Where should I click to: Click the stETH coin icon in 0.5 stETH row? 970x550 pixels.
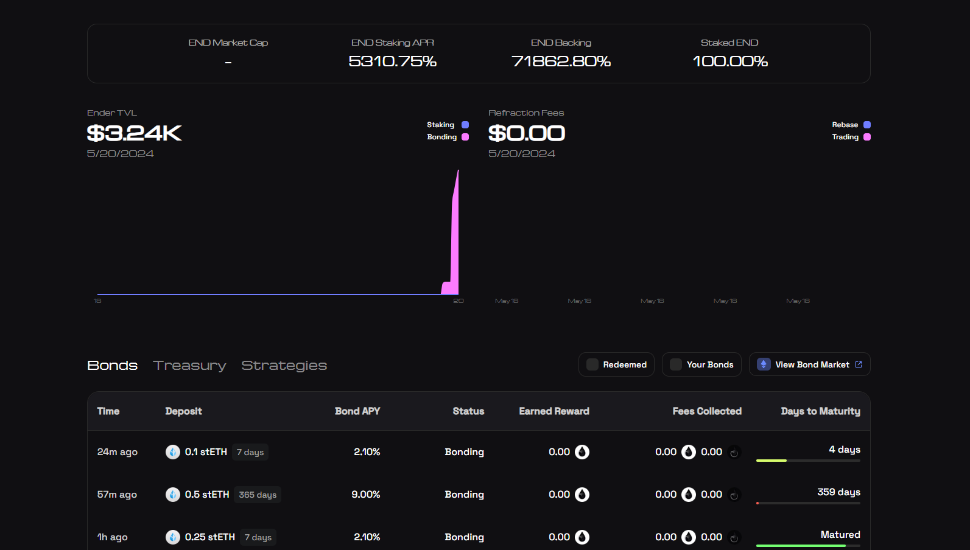[173, 495]
